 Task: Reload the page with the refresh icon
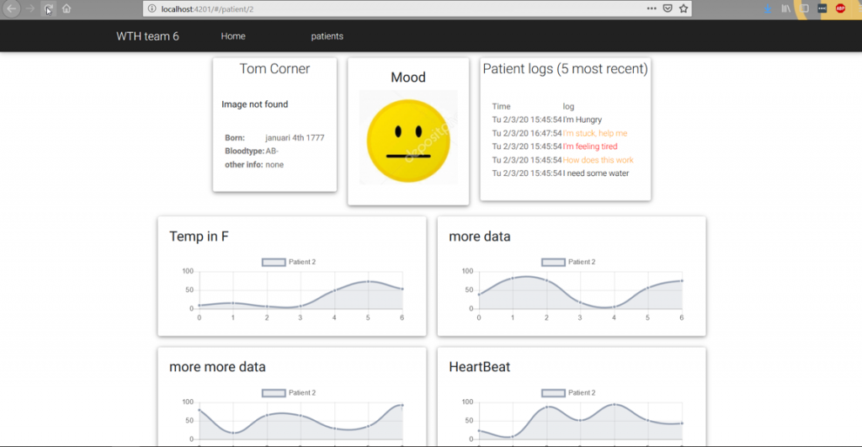click(x=48, y=8)
